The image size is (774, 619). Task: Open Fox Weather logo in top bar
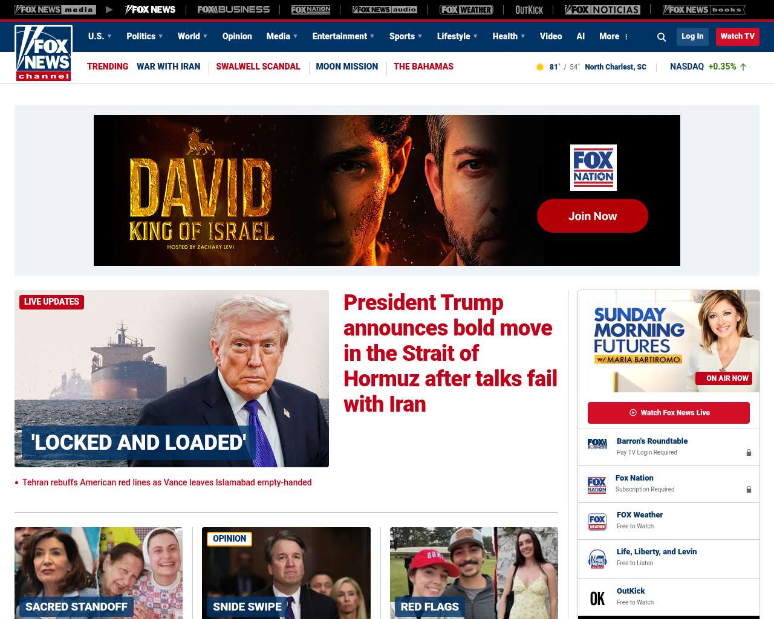tap(466, 10)
